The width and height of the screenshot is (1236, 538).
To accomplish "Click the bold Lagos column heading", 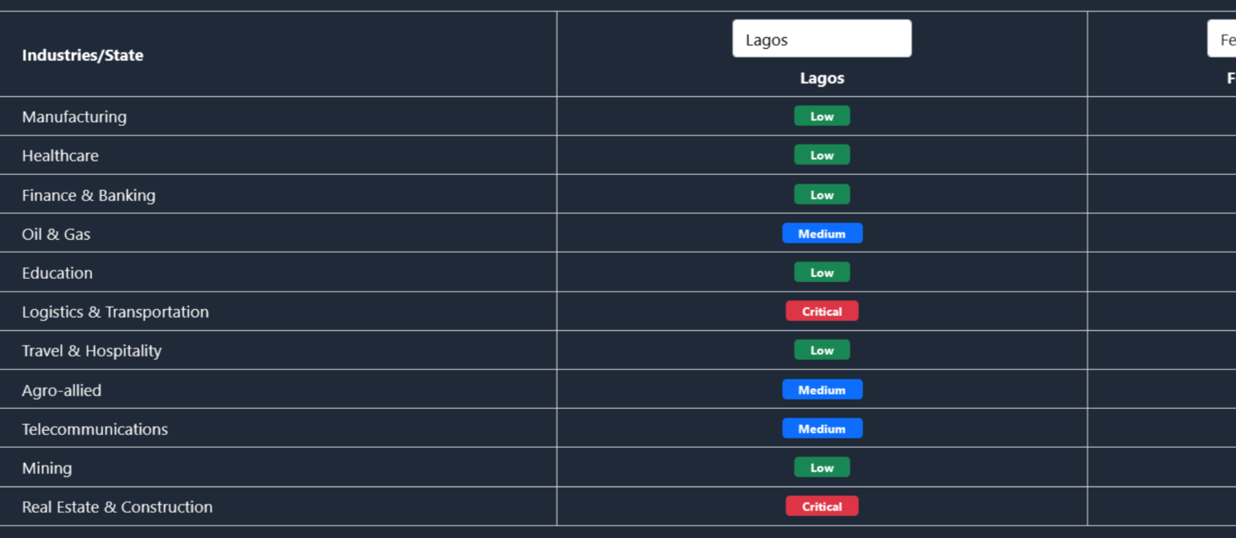I will point(821,78).
